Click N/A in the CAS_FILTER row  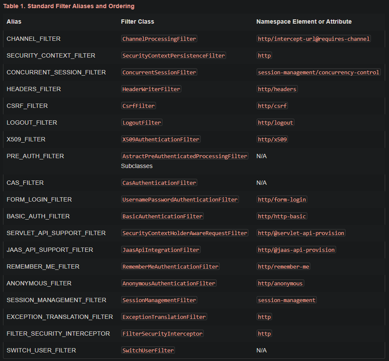click(261, 183)
